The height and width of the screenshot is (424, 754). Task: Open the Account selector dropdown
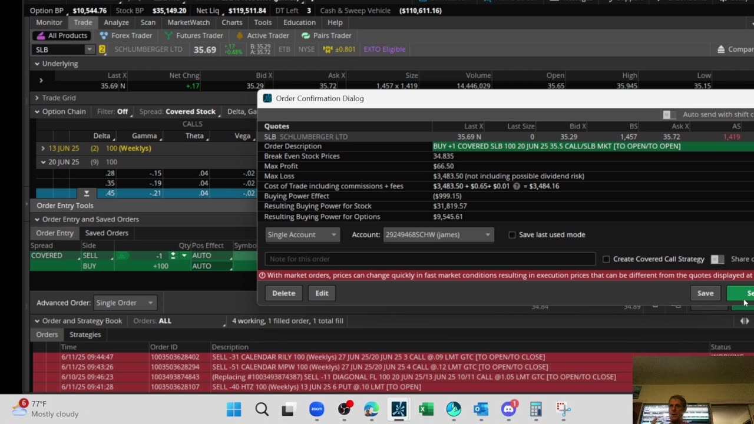point(438,235)
